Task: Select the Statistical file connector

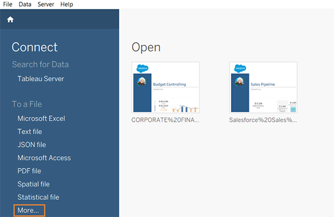Action: (38, 197)
